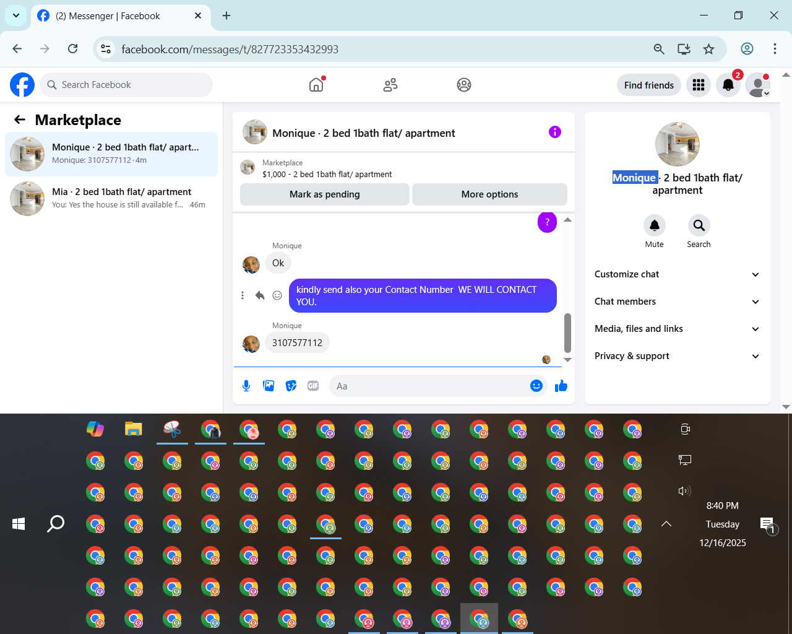Screen dimensions: 792x634
Task: Choose a GIF
Action: 313,386
